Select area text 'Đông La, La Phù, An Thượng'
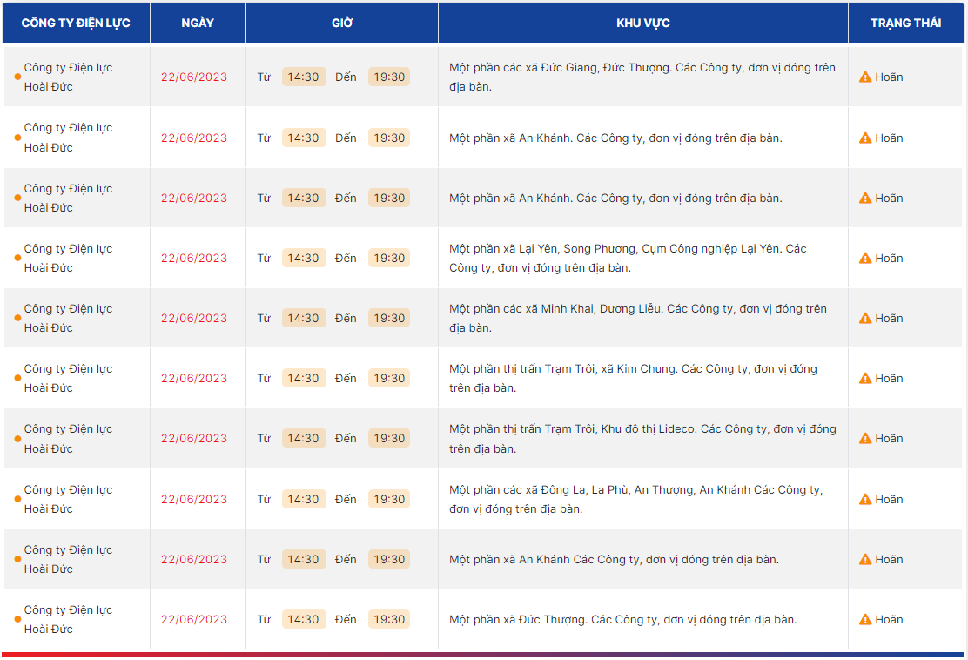This screenshot has height=660, width=968. (616, 489)
